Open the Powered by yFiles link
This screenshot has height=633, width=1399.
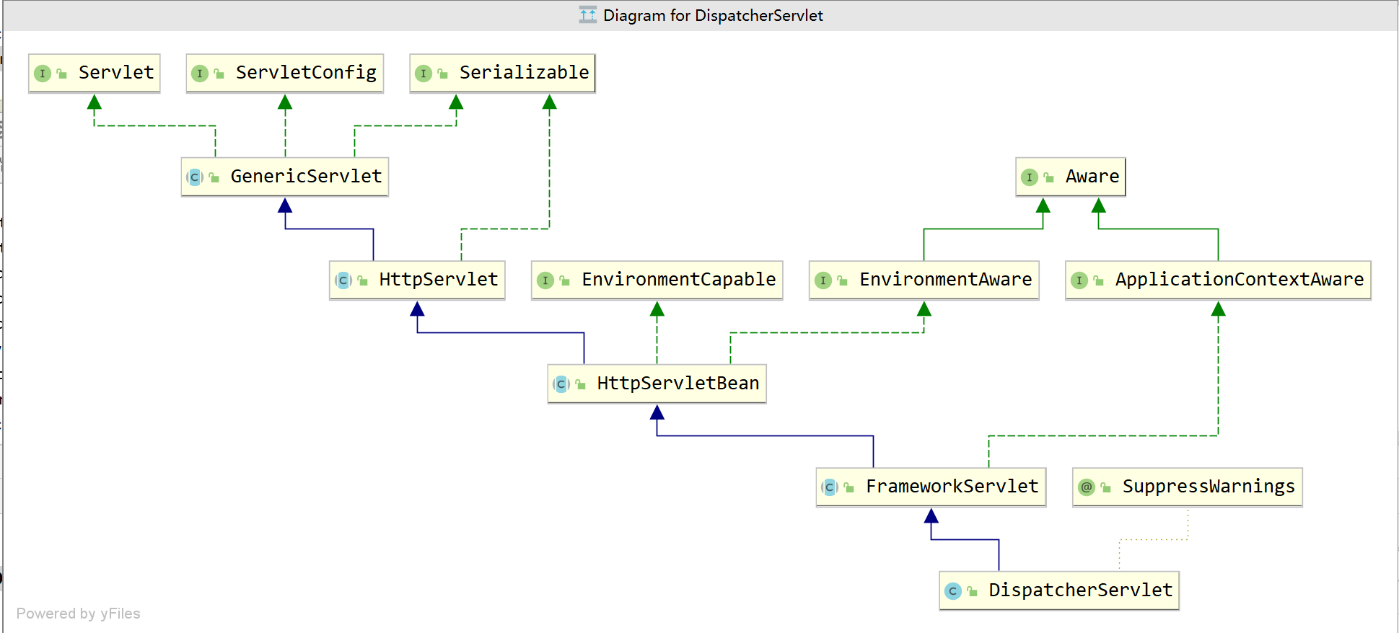[x=79, y=614]
